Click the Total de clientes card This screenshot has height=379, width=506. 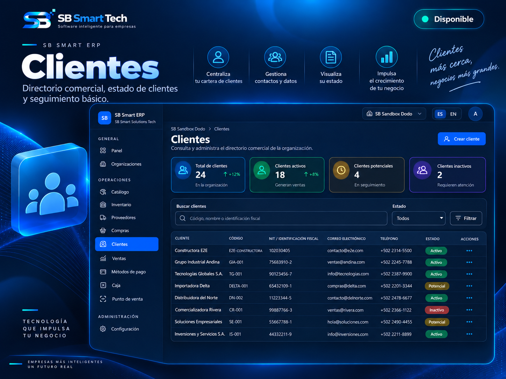pyautogui.click(x=208, y=175)
